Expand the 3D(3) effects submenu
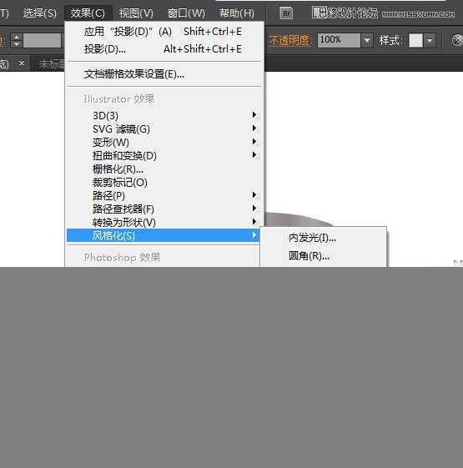The width and height of the screenshot is (463, 468). click(x=163, y=115)
